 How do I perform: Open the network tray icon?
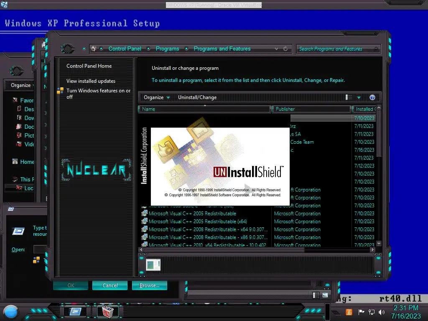(372, 312)
